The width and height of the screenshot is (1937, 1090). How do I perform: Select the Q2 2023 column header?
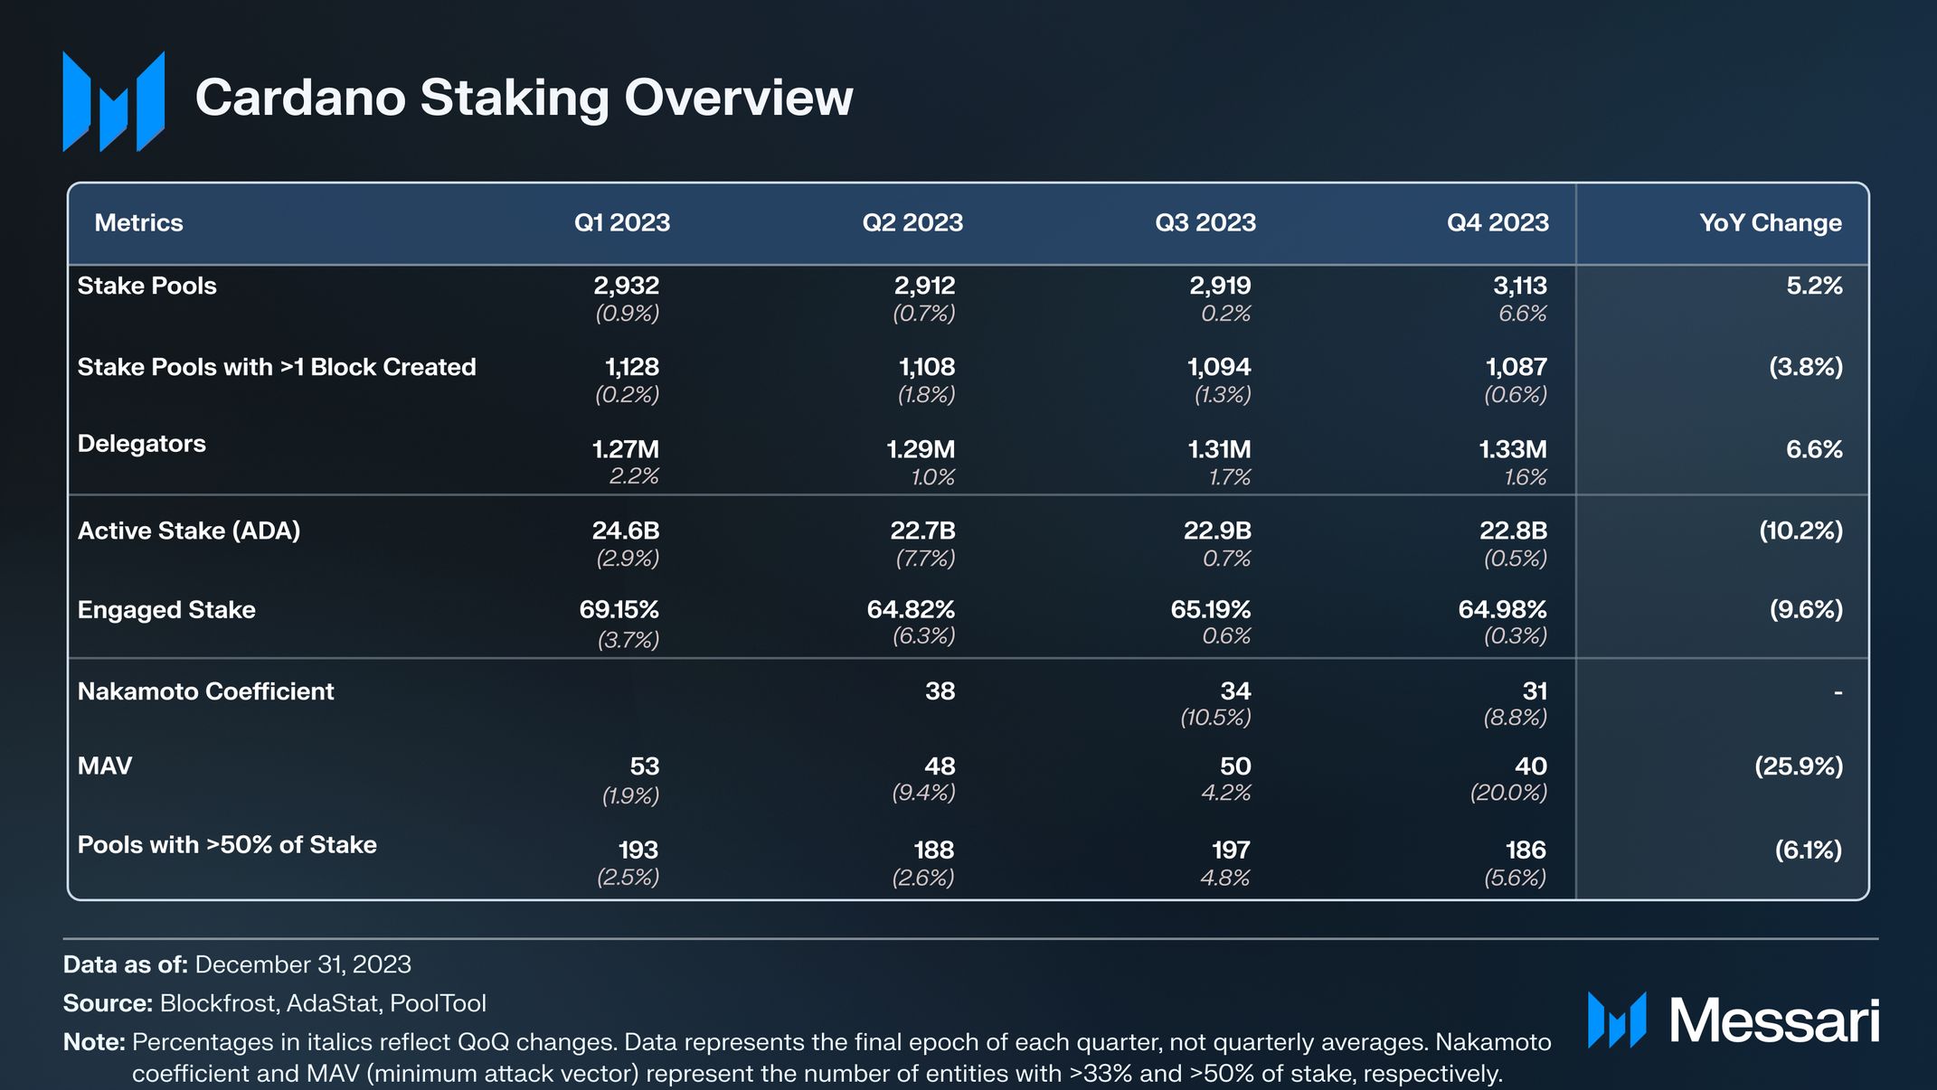click(912, 223)
